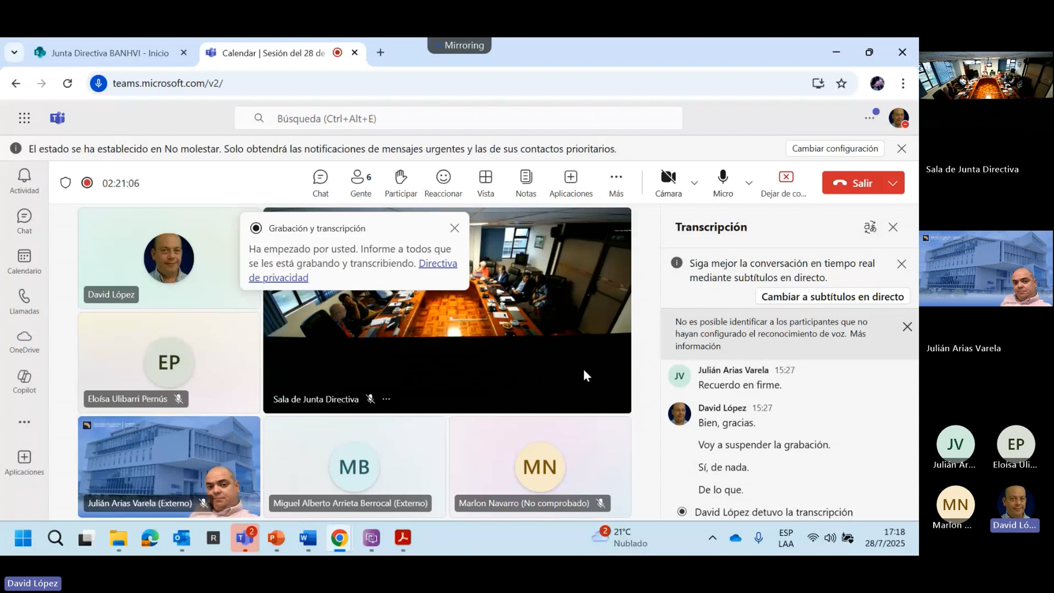Viewport: 1054px width, 593px height.
Task: Dismiss the live subtitles suggestion
Action: pyautogui.click(x=901, y=264)
